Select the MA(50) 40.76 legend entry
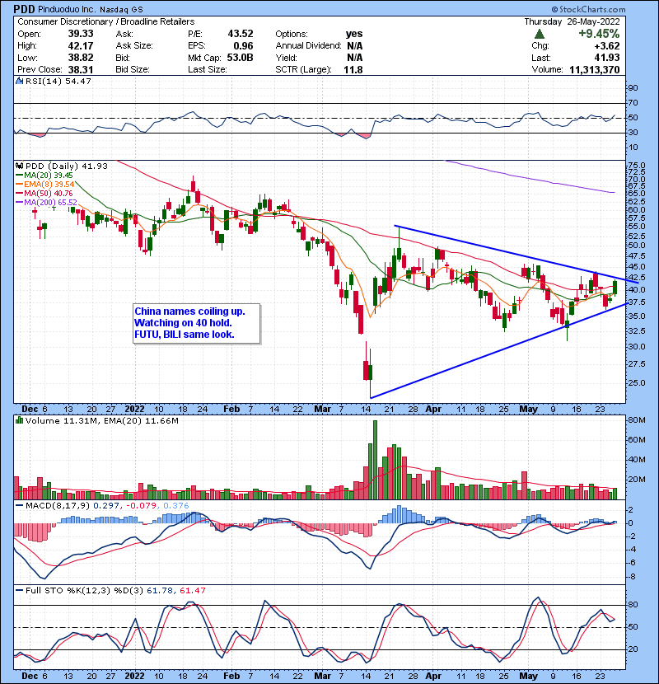659x684 pixels. [x=44, y=193]
